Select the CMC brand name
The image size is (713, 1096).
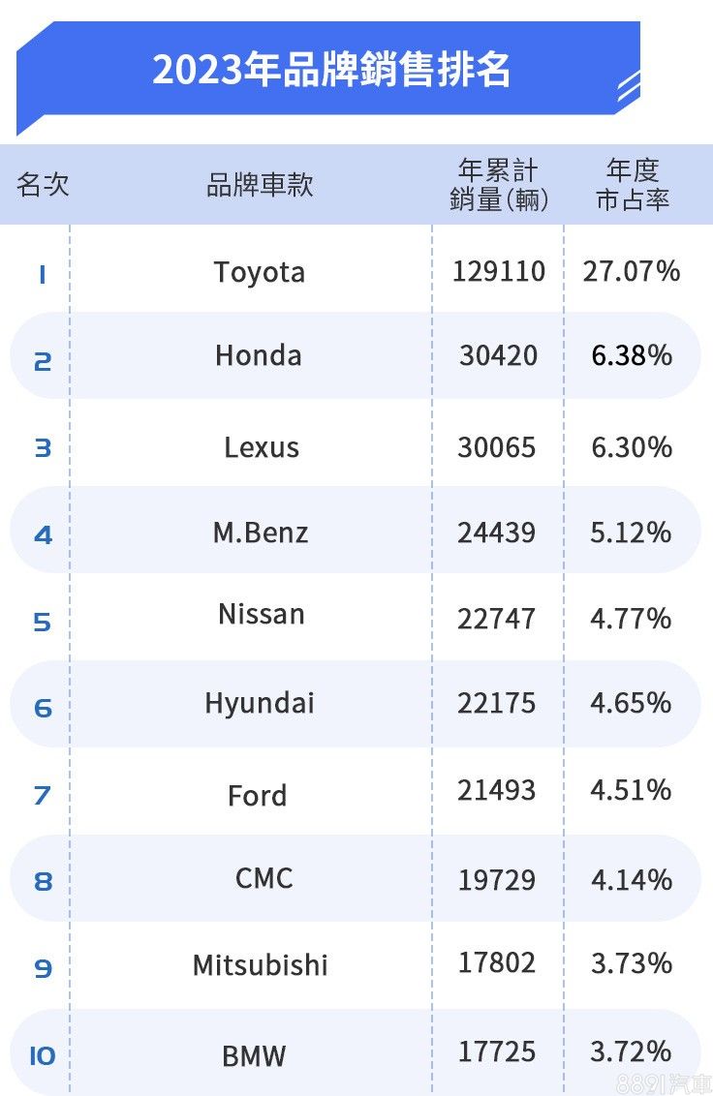pyautogui.click(x=263, y=878)
